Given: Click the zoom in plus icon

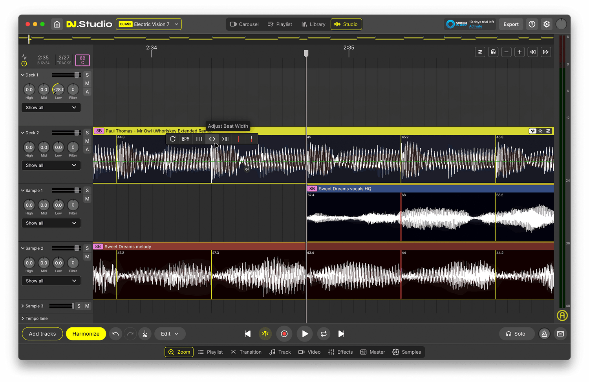Looking at the screenshot, I should pyautogui.click(x=519, y=52).
